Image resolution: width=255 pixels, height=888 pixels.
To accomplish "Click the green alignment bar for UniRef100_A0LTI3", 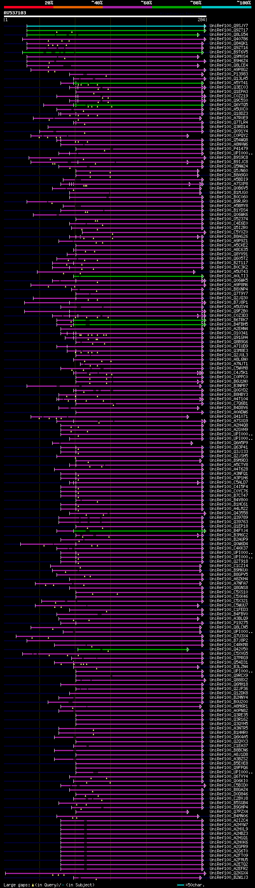I will [138, 276].
